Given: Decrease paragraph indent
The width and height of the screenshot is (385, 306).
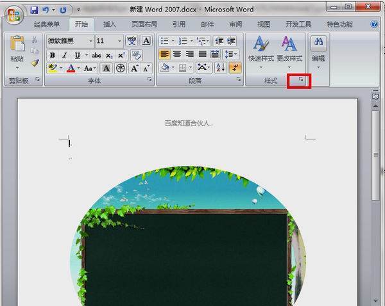Looking at the screenshot, I should [x=219, y=41].
